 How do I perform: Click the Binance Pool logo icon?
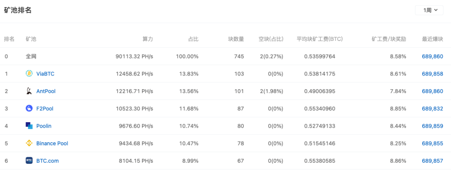[x=29, y=143]
